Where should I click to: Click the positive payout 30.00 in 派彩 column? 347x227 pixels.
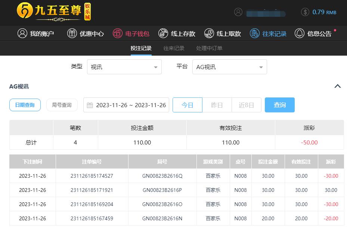click(331, 190)
